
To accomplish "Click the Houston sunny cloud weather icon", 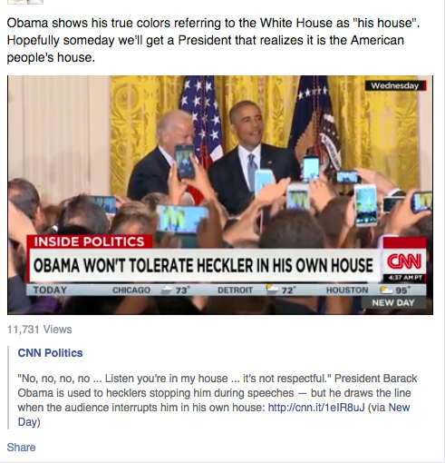I will [x=386, y=291].
